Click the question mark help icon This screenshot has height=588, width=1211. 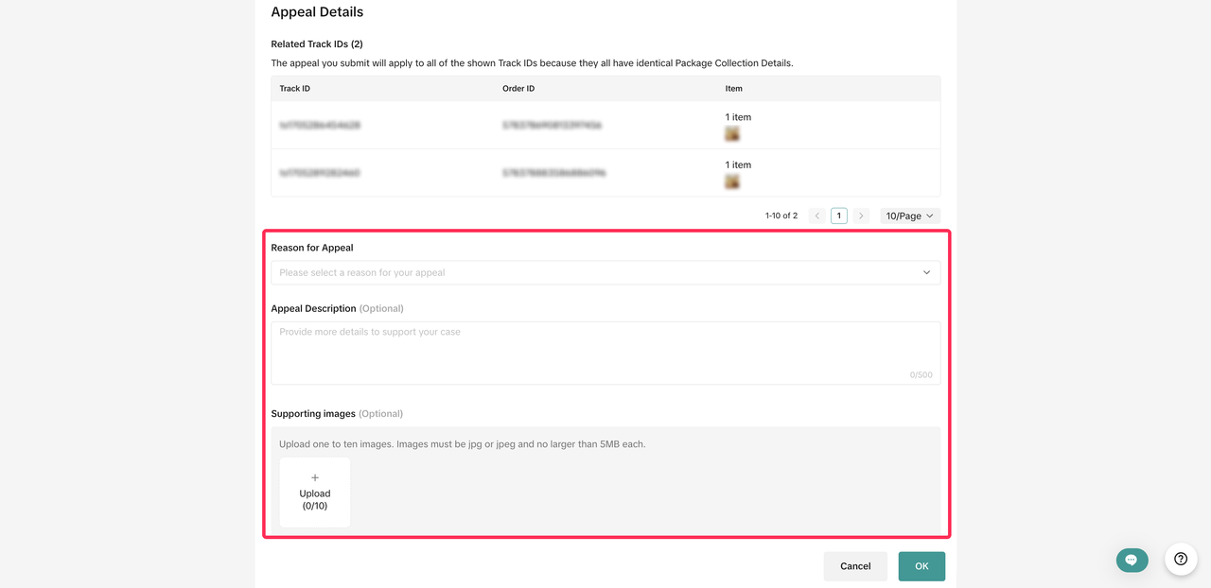(1181, 559)
